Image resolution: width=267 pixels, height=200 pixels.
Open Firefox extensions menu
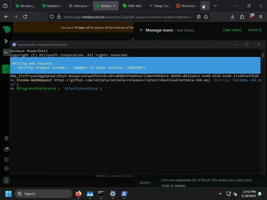pos(242,17)
